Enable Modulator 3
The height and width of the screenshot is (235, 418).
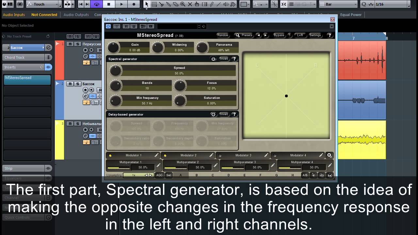point(220,155)
